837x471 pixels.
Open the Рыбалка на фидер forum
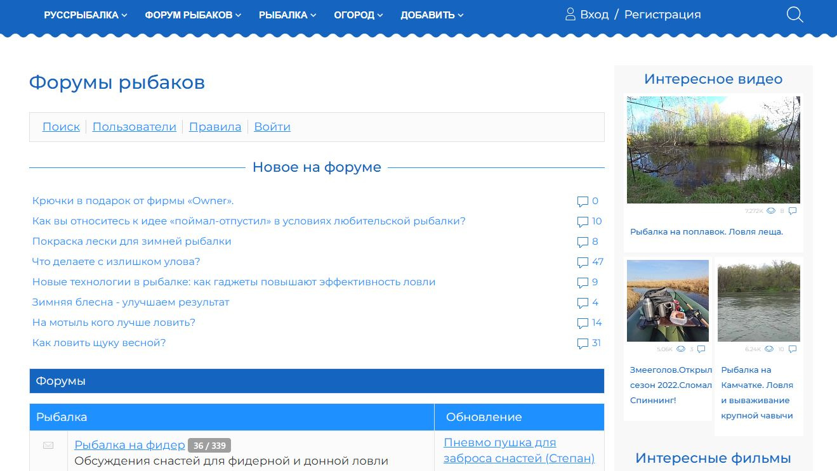pos(129,445)
